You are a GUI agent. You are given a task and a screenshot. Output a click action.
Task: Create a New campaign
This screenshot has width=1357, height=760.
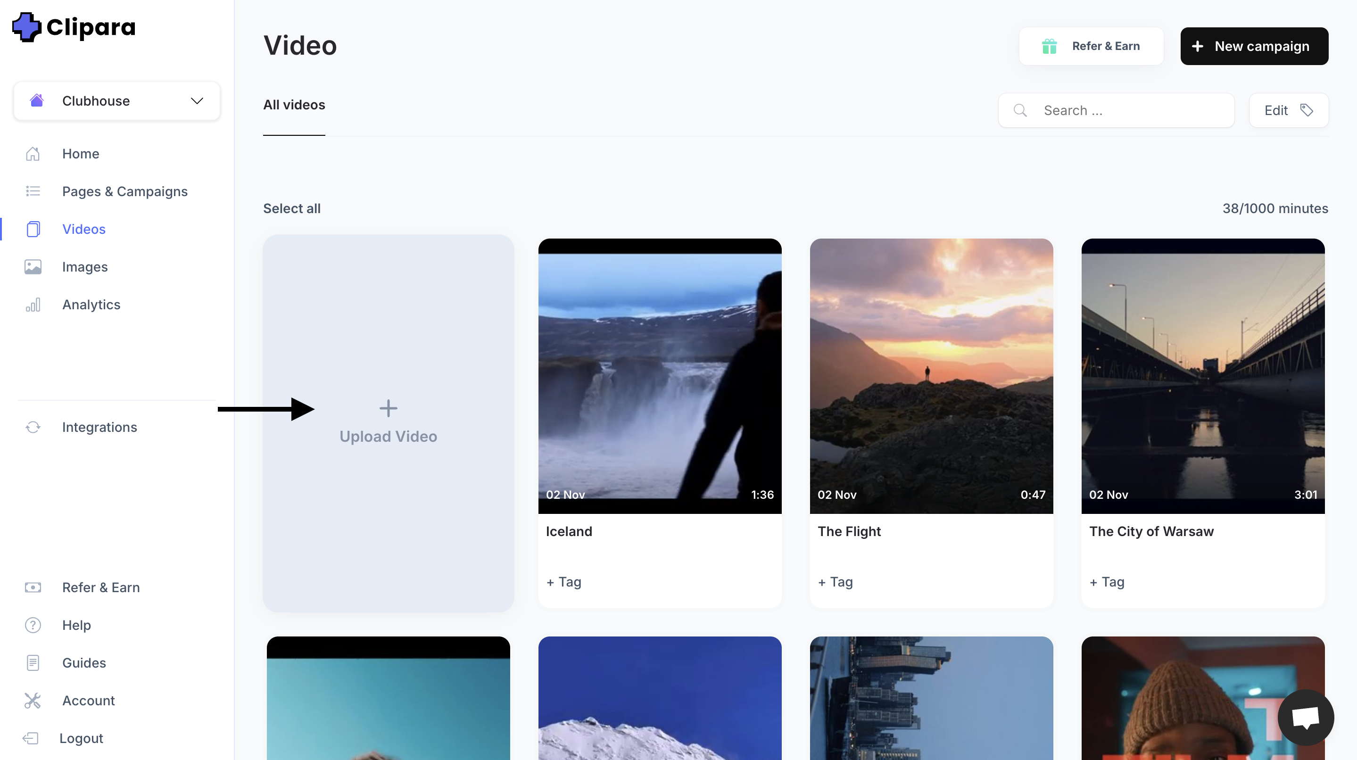point(1254,46)
